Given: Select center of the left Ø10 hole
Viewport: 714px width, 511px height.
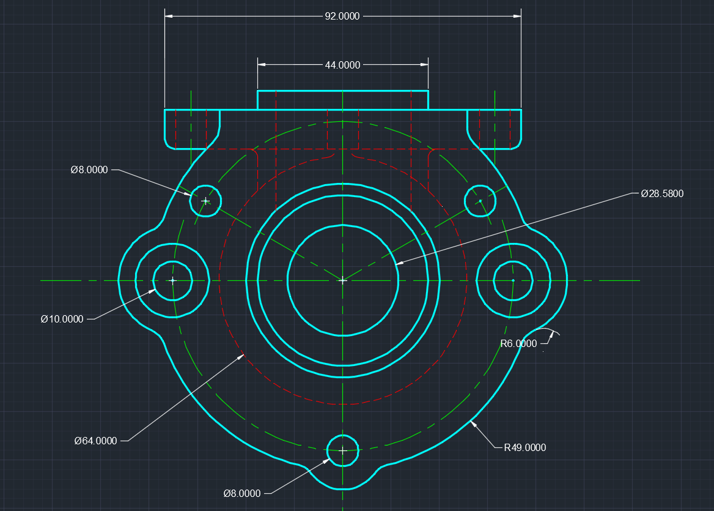Looking at the screenshot, I should 172,280.
